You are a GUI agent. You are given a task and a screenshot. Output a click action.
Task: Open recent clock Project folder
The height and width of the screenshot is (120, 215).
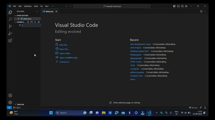coord(135,48)
